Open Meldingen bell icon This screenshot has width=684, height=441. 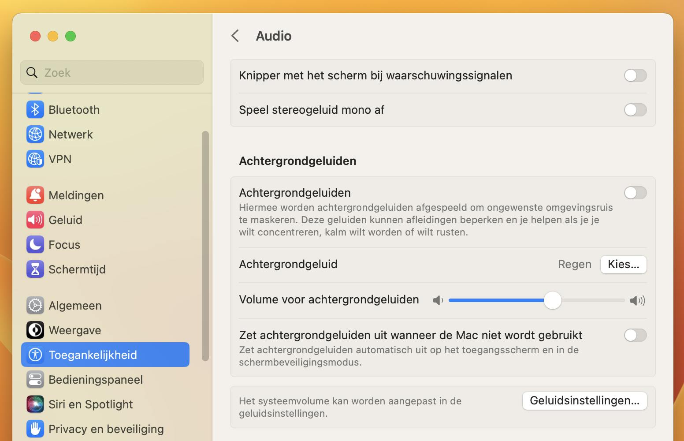coord(35,195)
